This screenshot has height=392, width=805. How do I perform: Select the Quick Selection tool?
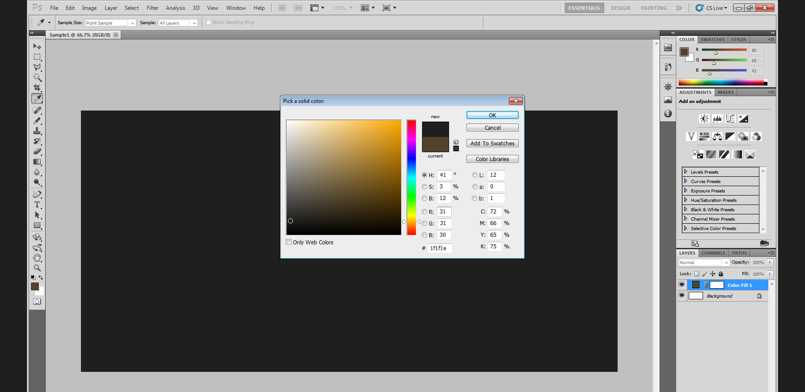click(37, 77)
